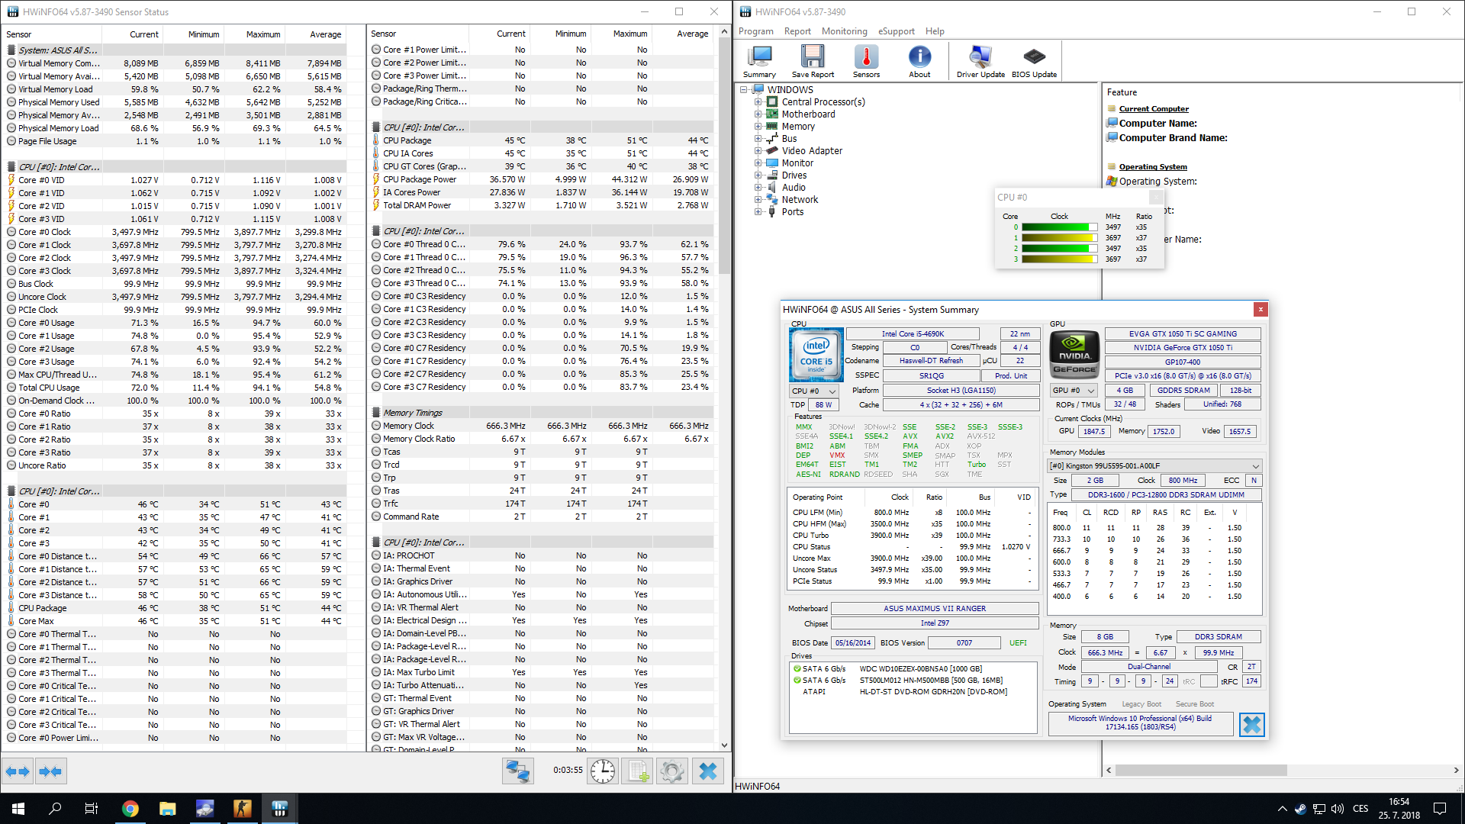Viewport: 1465px width, 824px height.
Task: Click the Intel Core i5-4690K name field
Action: [912, 334]
